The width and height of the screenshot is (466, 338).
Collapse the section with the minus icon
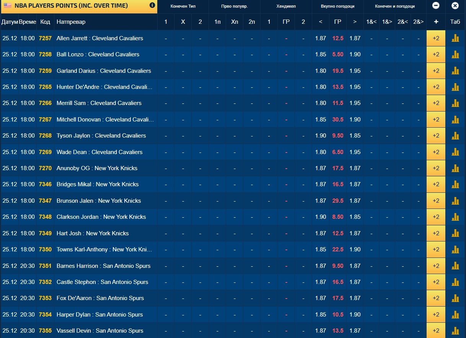click(436, 6)
